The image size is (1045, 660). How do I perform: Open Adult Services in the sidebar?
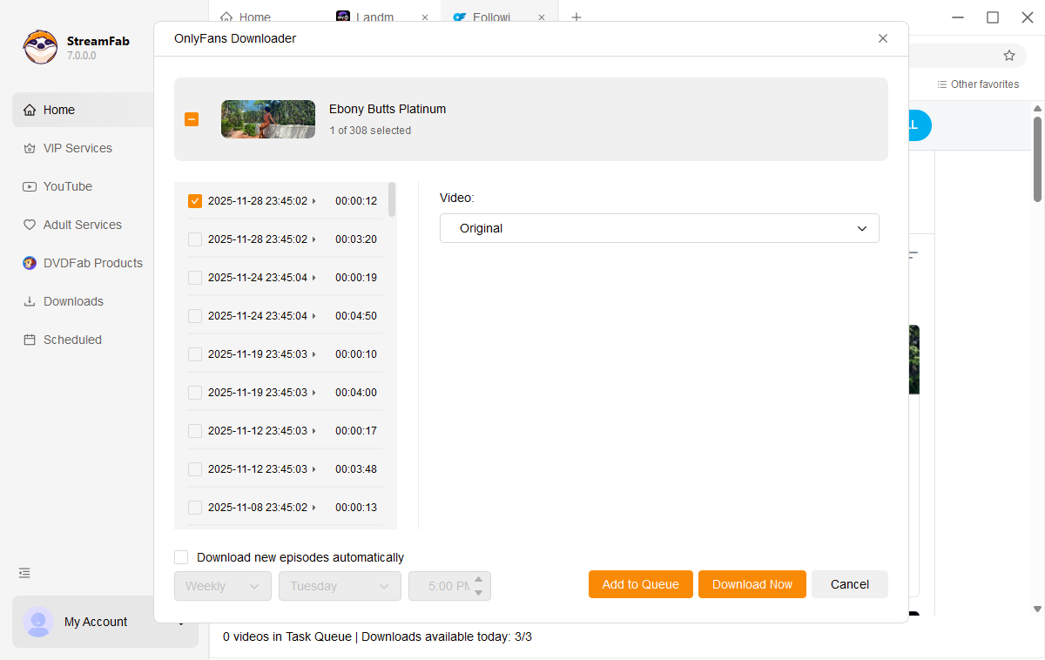[x=82, y=225]
